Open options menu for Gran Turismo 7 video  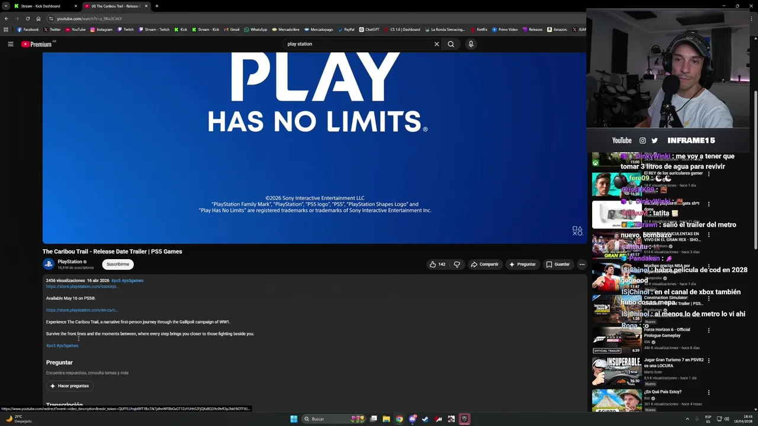(709, 360)
